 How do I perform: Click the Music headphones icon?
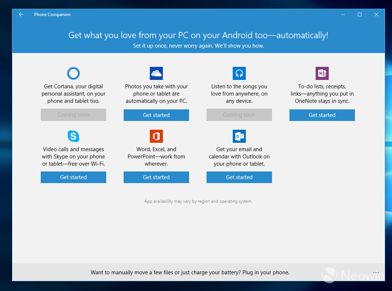[239, 73]
